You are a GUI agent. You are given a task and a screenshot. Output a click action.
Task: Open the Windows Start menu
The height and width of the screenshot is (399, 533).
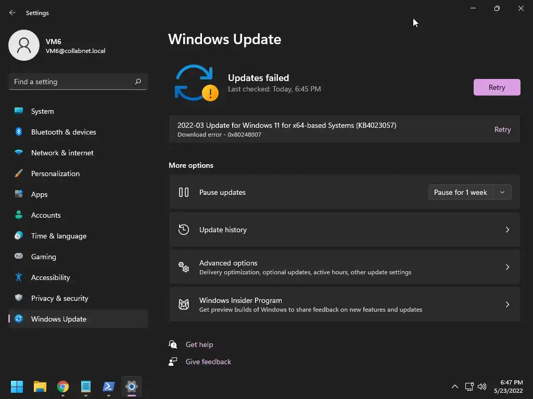17,387
